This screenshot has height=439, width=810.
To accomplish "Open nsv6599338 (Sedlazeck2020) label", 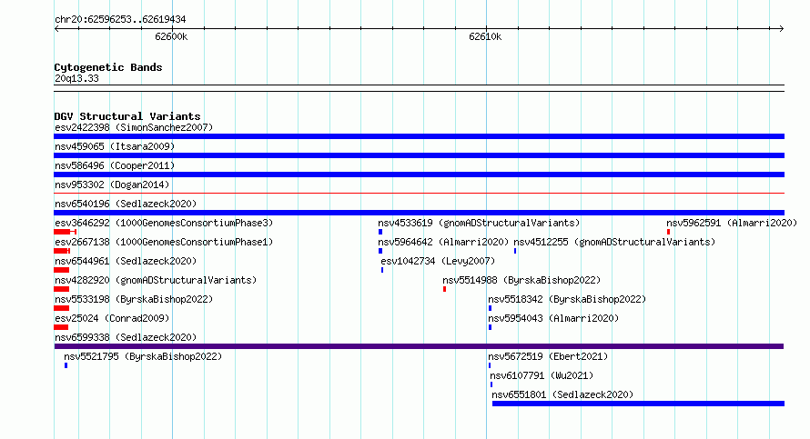I will coord(126,337).
